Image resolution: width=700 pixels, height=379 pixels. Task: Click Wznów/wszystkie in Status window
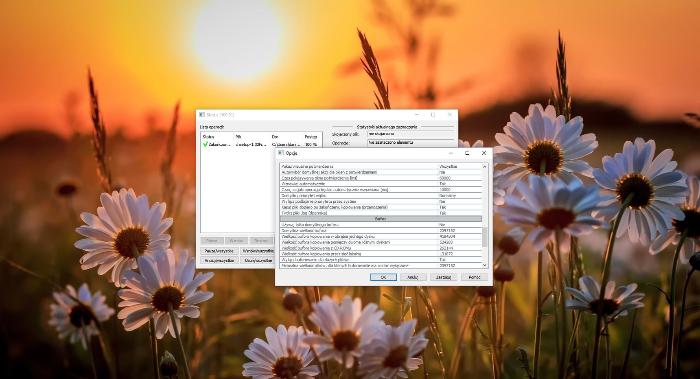tap(258, 251)
